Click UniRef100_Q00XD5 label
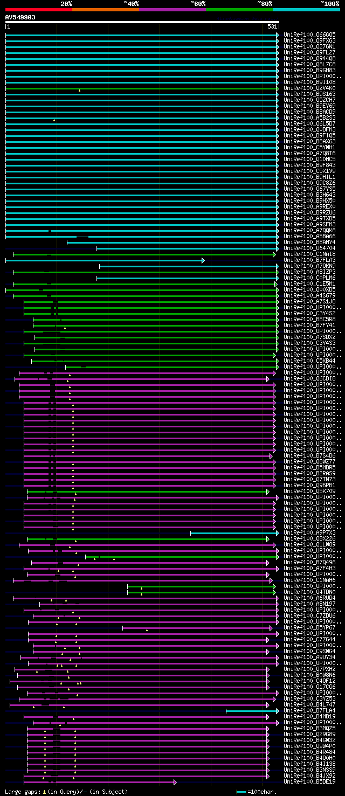345x796 pixels. [x=309, y=289]
